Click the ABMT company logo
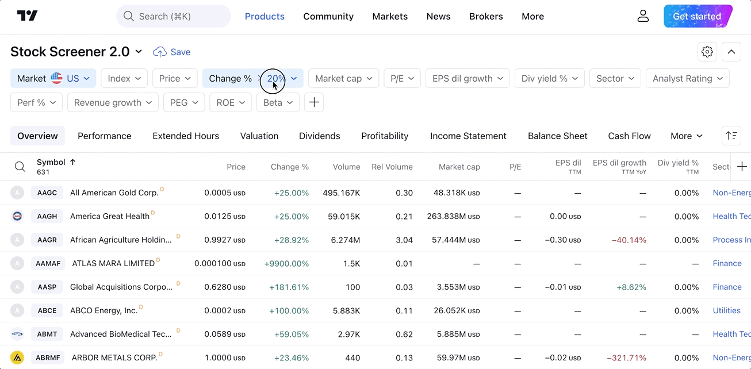 (17, 334)
